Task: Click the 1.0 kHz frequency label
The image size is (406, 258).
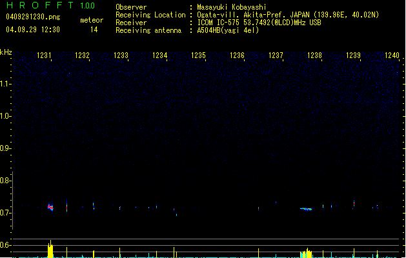Action: click(5, 116)
